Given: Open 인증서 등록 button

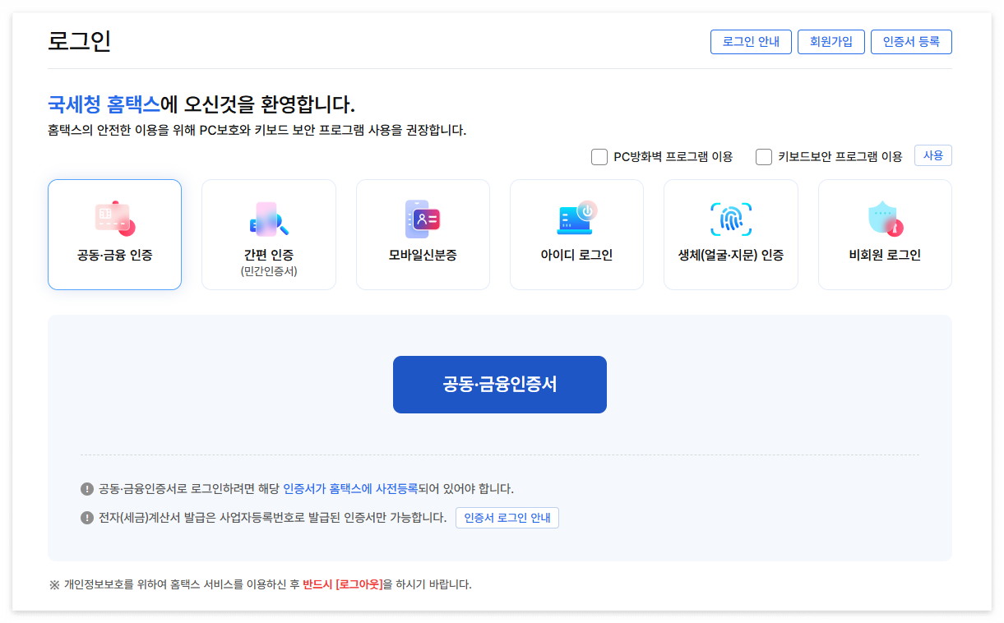Looking at the screenshot, I should pyautogui.click(x=911, y=42).
